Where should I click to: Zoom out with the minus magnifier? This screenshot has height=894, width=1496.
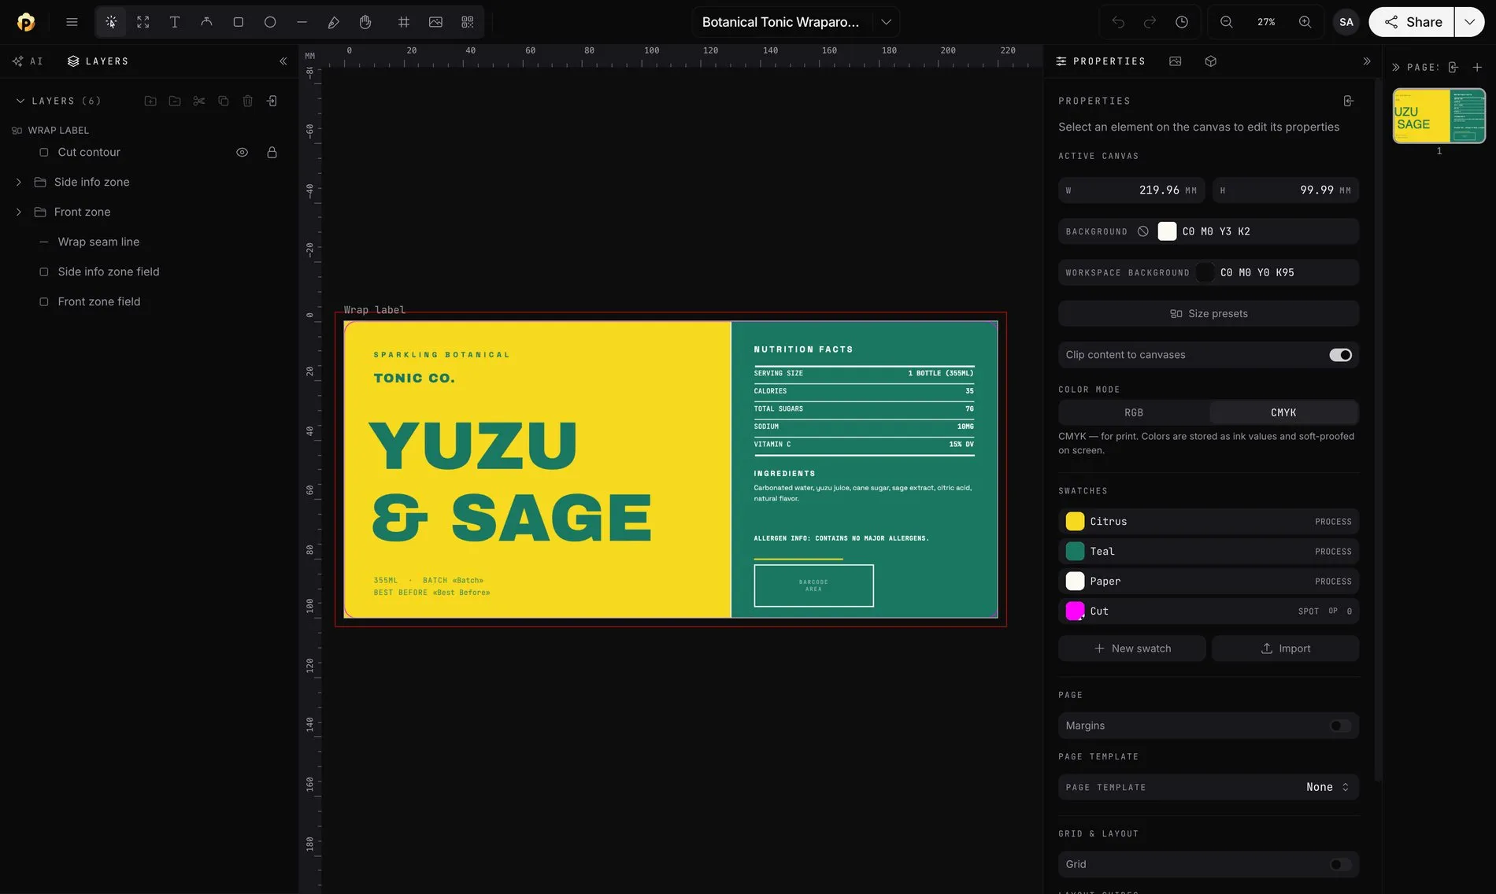coord(1227,22)
